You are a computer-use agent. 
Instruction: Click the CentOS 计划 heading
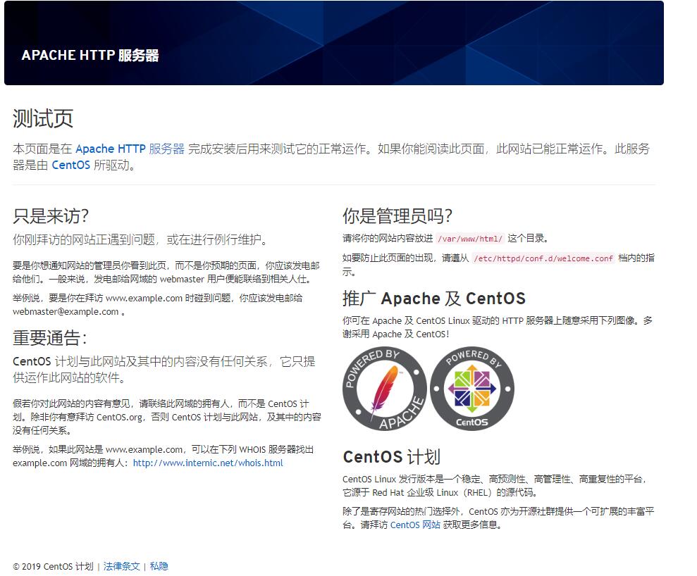click(392, 456)
